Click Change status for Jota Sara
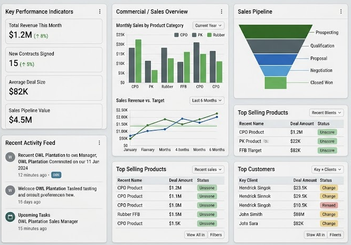 (329, 223)
